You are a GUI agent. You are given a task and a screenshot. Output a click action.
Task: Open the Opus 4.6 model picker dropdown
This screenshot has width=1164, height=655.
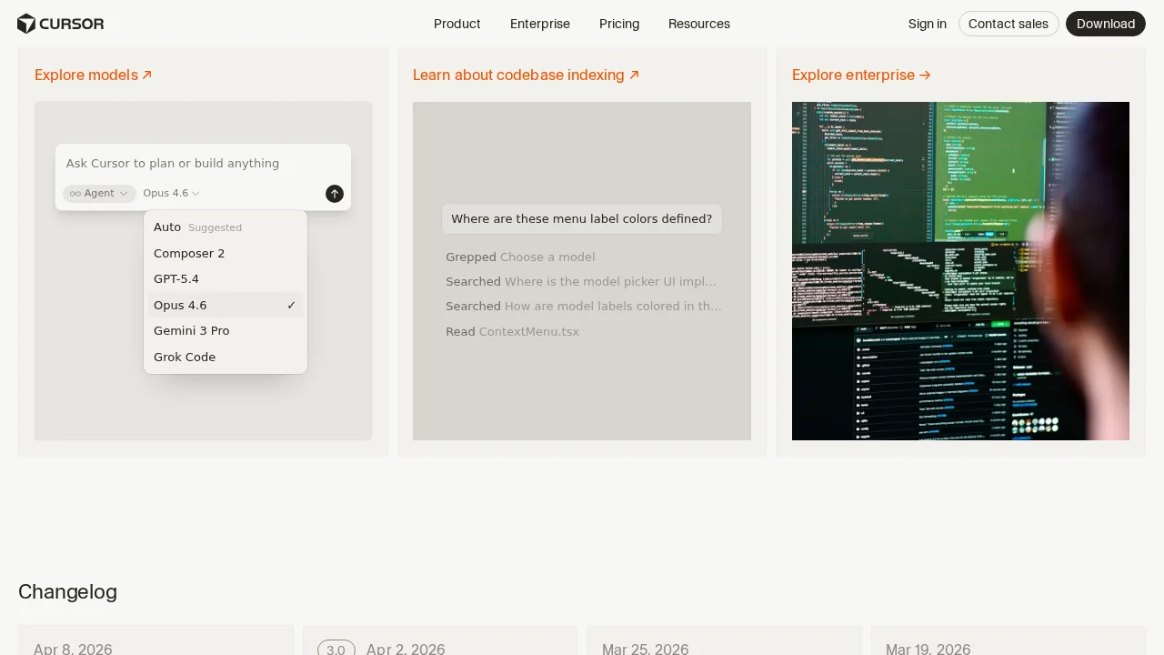[x=171, y=193]
